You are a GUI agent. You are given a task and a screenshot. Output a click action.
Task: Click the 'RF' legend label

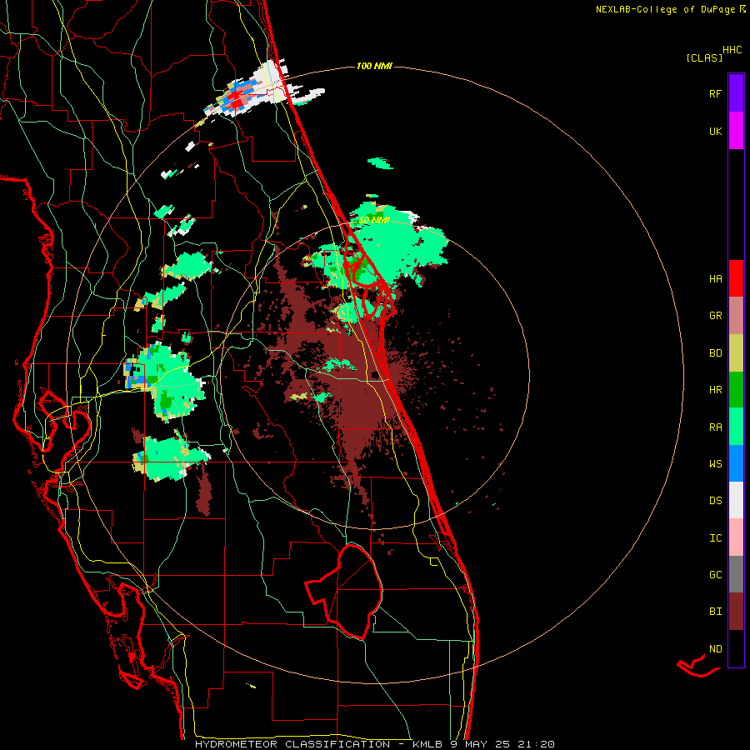coord(715,94)
